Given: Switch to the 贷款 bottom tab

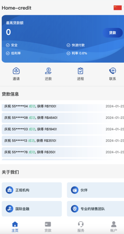Looking at the screenshot, I should [x=48, y=227].
